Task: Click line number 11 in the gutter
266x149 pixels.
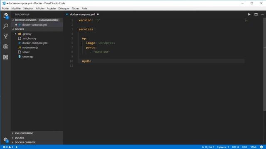Action: tap(71, 66)
